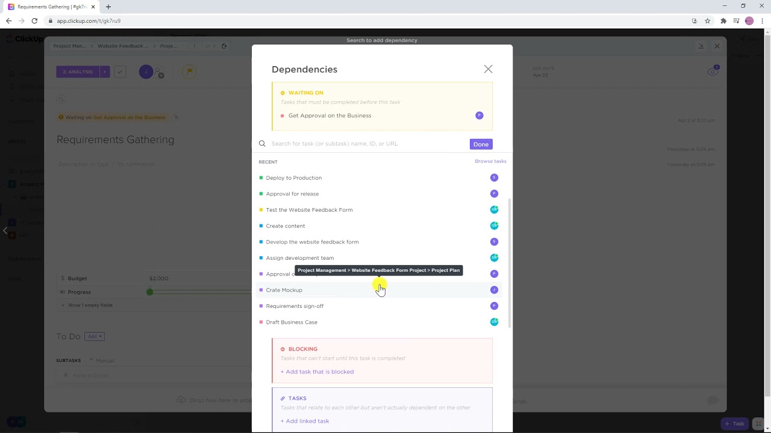This screenshot has width=771, height=433.
Task: Click the Budget $2,000 value
Action: point(159,278)
